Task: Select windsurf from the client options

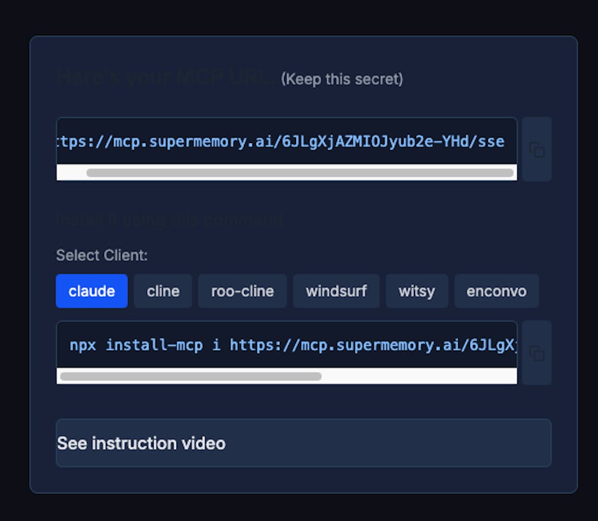Action: [x=336, y=291]
